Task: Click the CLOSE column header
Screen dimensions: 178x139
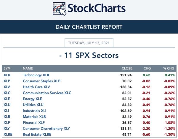Action: (x=127, y=68)
